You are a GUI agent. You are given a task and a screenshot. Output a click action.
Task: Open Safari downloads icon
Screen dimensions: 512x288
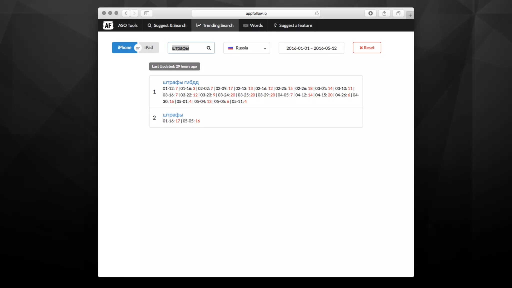(x=370, y=13)
